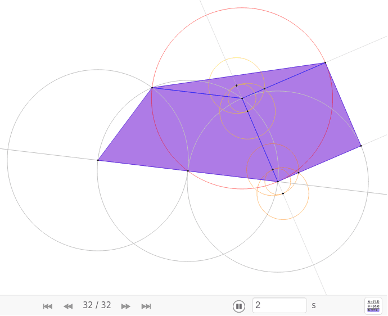Jump to last construction step
388x316 pixels.
[x=146, y=306]
